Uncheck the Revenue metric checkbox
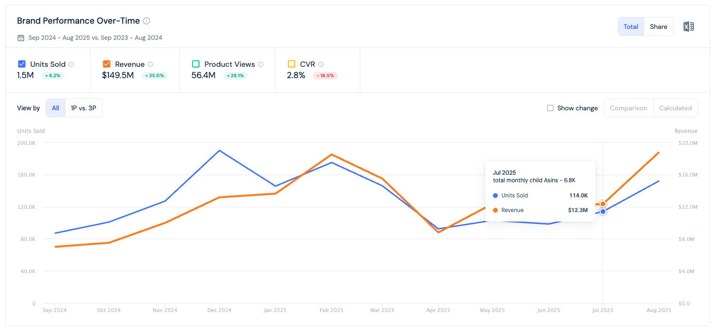712x330 pixels. pyautogui.click(x=107, y=64)
